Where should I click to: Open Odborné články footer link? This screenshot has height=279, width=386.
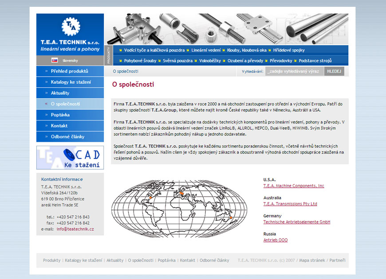coord(214,260)
